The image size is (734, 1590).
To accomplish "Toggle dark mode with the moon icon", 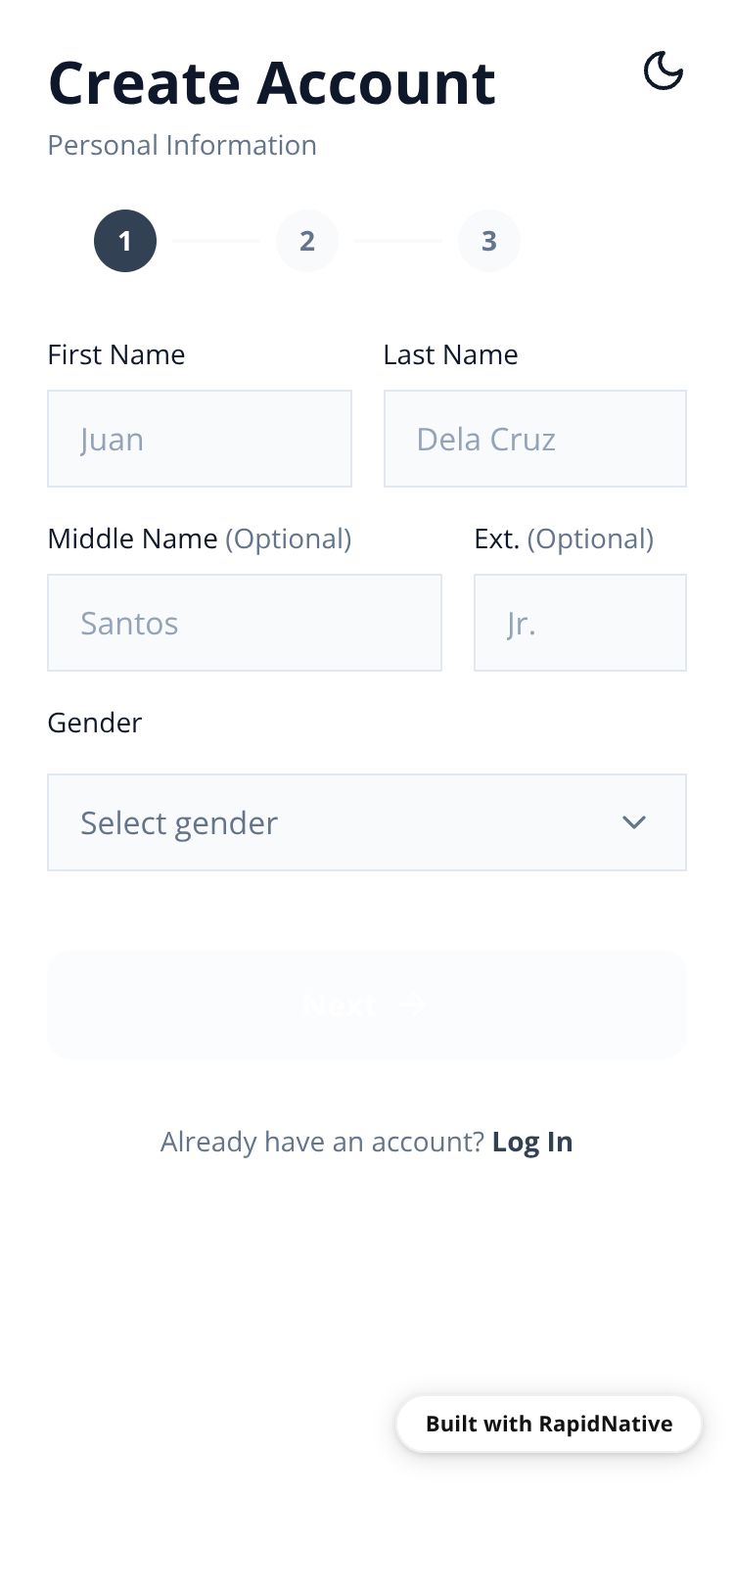I will click(663, 71).
